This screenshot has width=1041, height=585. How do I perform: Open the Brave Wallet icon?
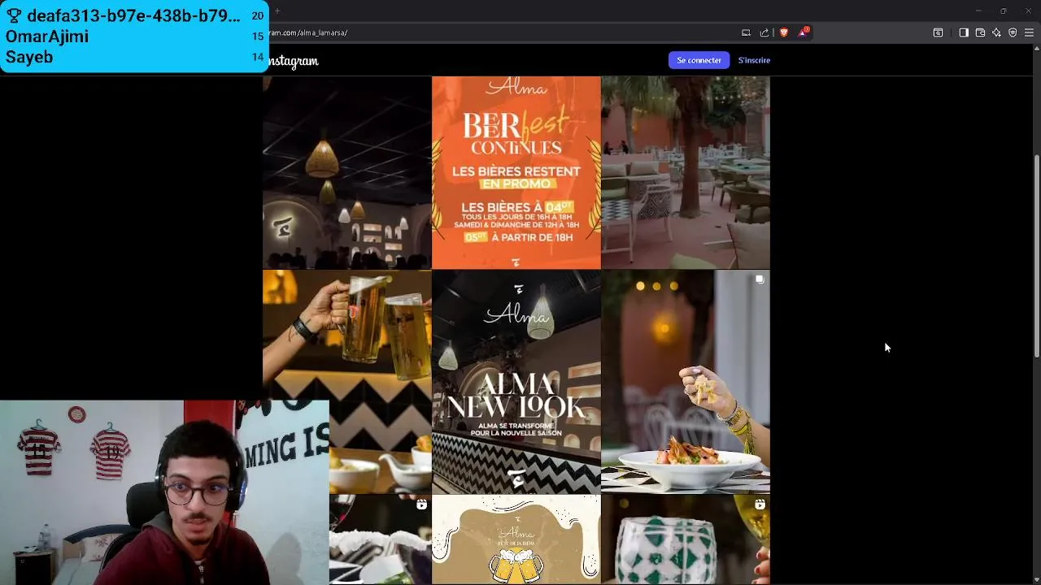[980, 32]
